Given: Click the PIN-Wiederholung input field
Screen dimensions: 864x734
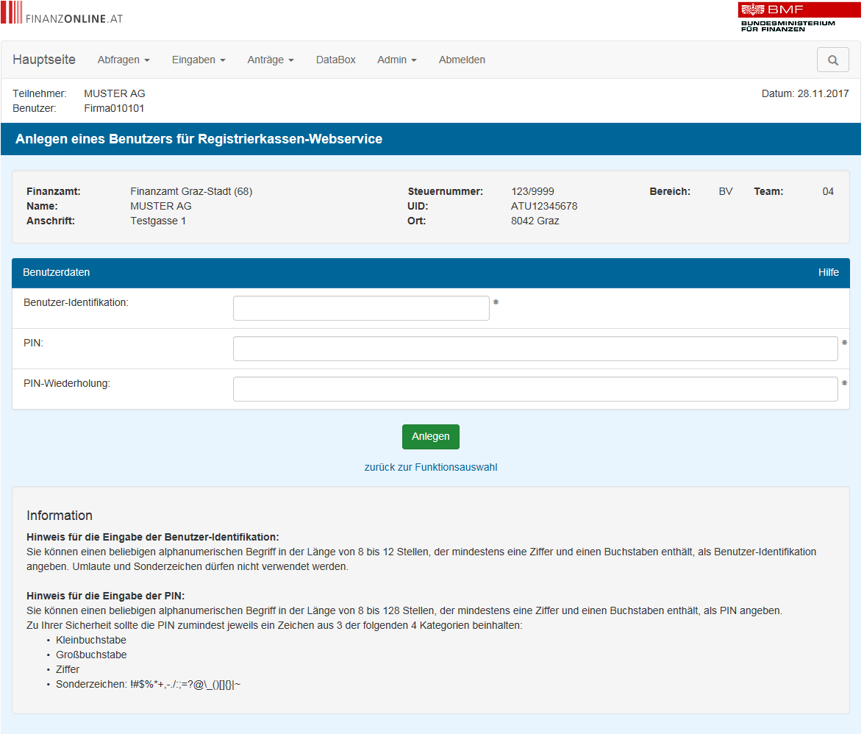Looking at the screenshot, I should (535, 389).
